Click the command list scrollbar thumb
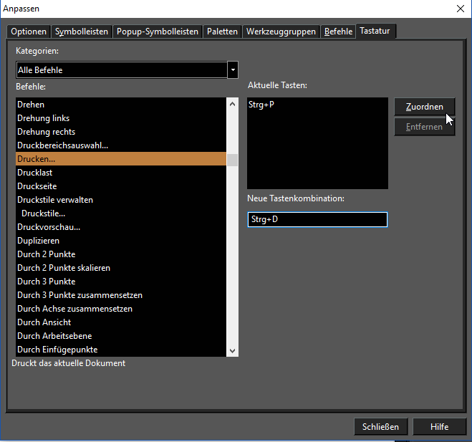The width and height of the screenshot is (472, 442). 232,160
